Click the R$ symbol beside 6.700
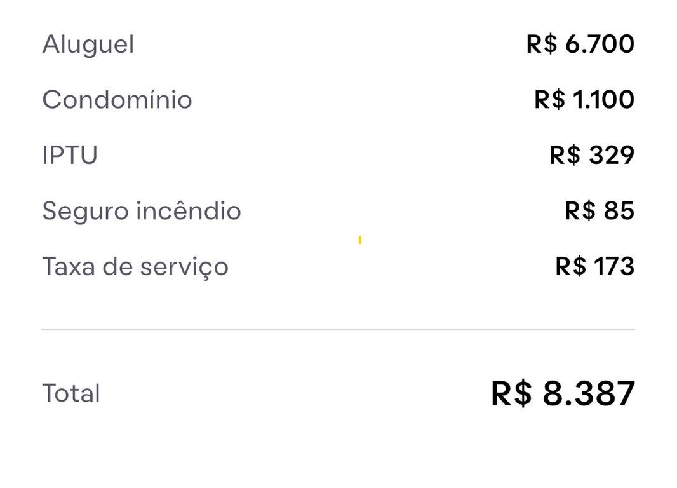677x488 pixels. [x=542, y=44]
